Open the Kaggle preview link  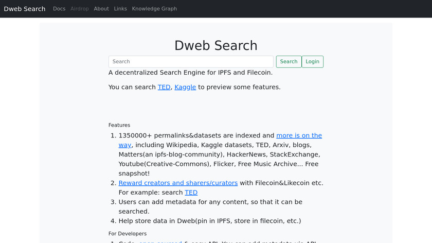(185, 87)
